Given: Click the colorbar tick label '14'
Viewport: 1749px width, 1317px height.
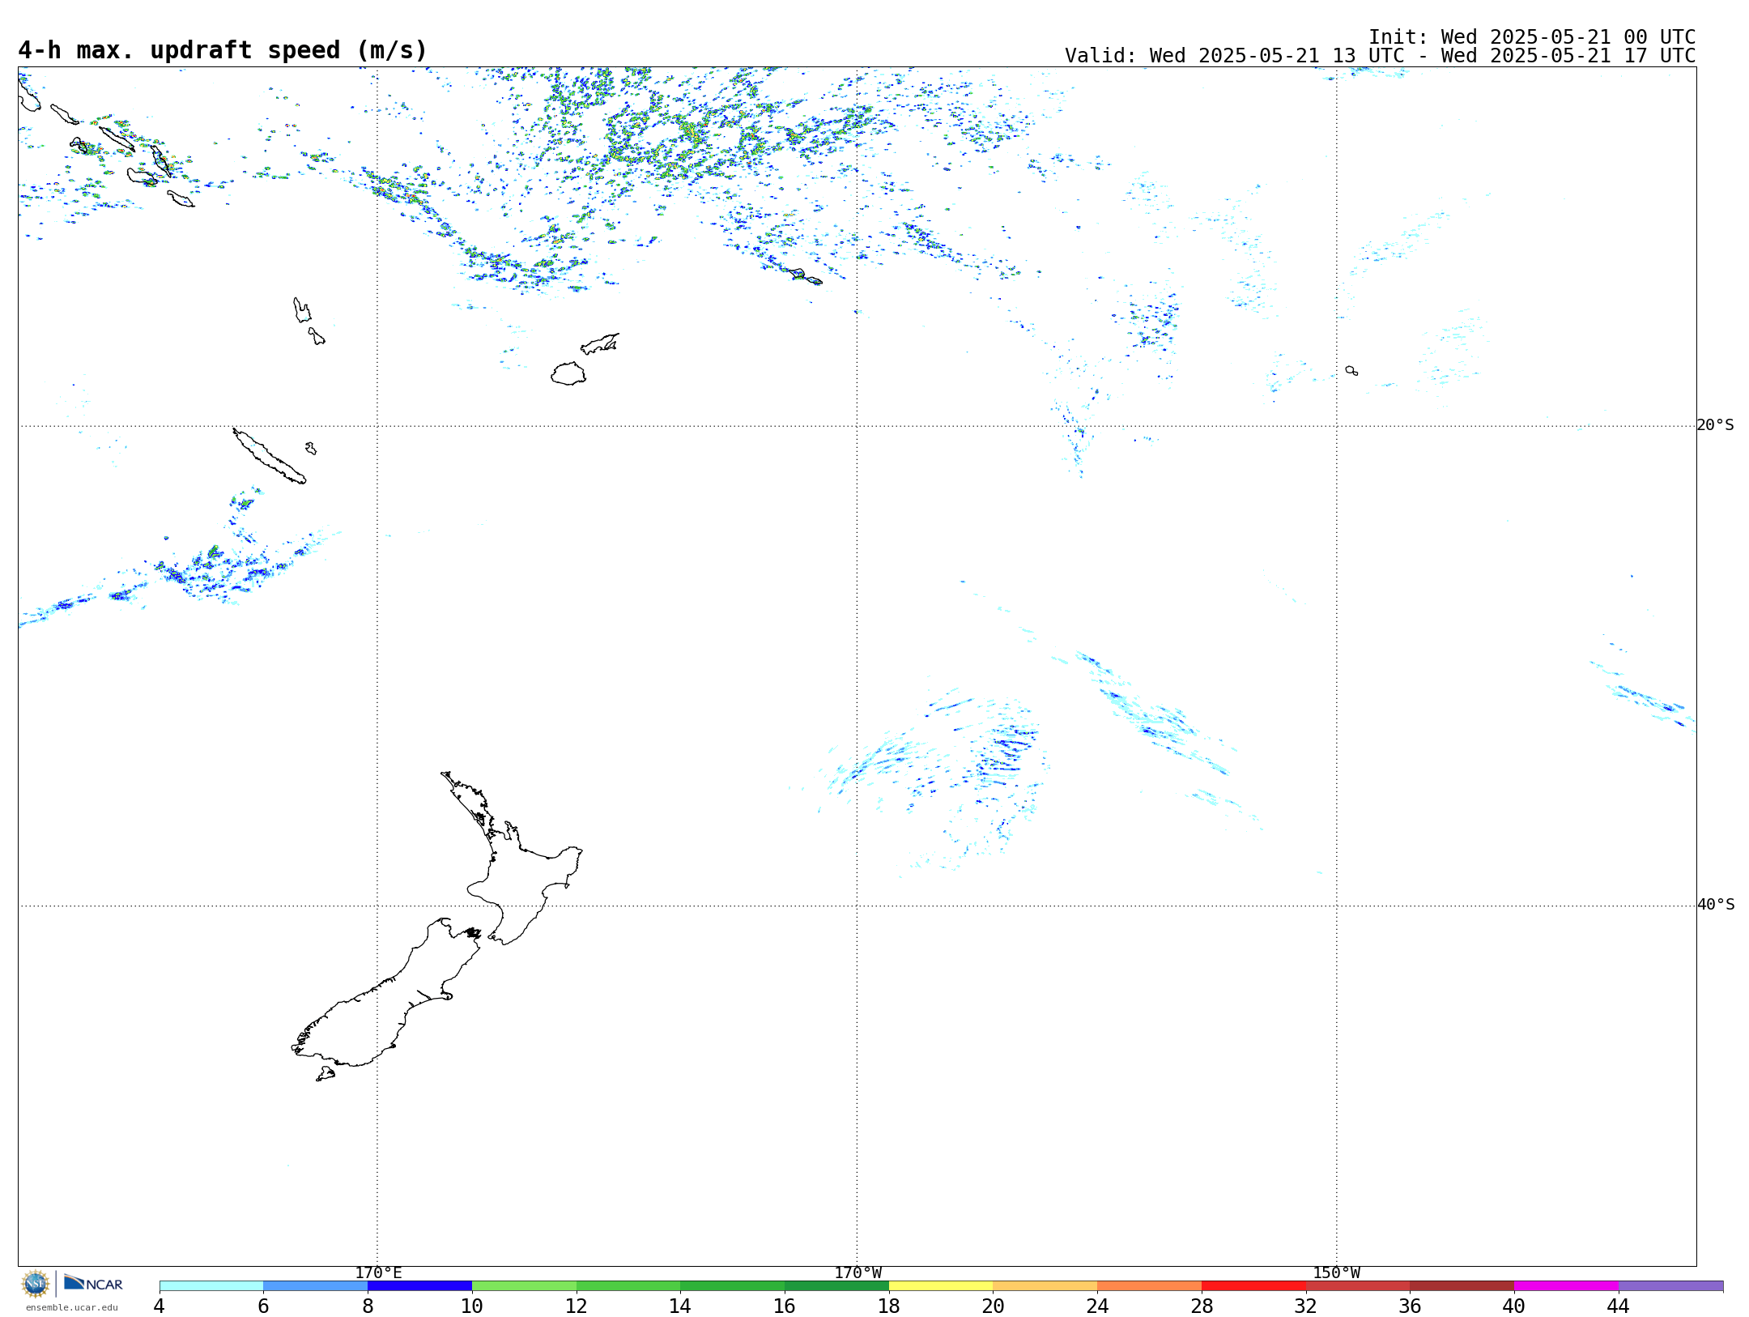Looking at the screenshot, I should click(680, 1306).
